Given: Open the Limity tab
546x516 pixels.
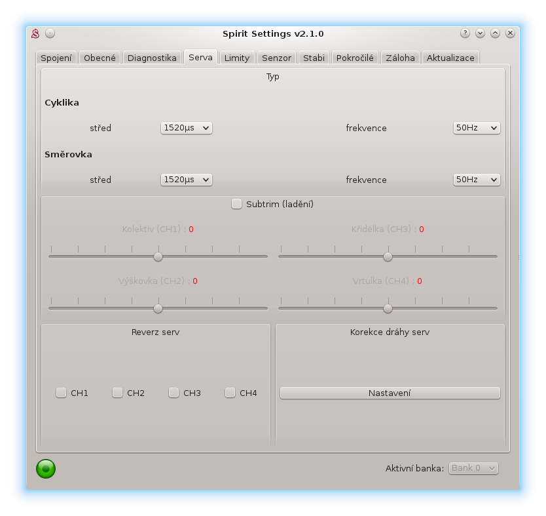Looking at the screenshot, I should pyautogui.click(x=236, y=58).
